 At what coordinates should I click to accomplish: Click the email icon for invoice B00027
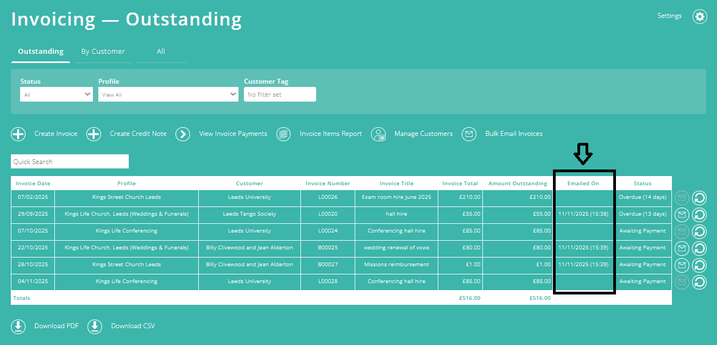pos(682,265)
